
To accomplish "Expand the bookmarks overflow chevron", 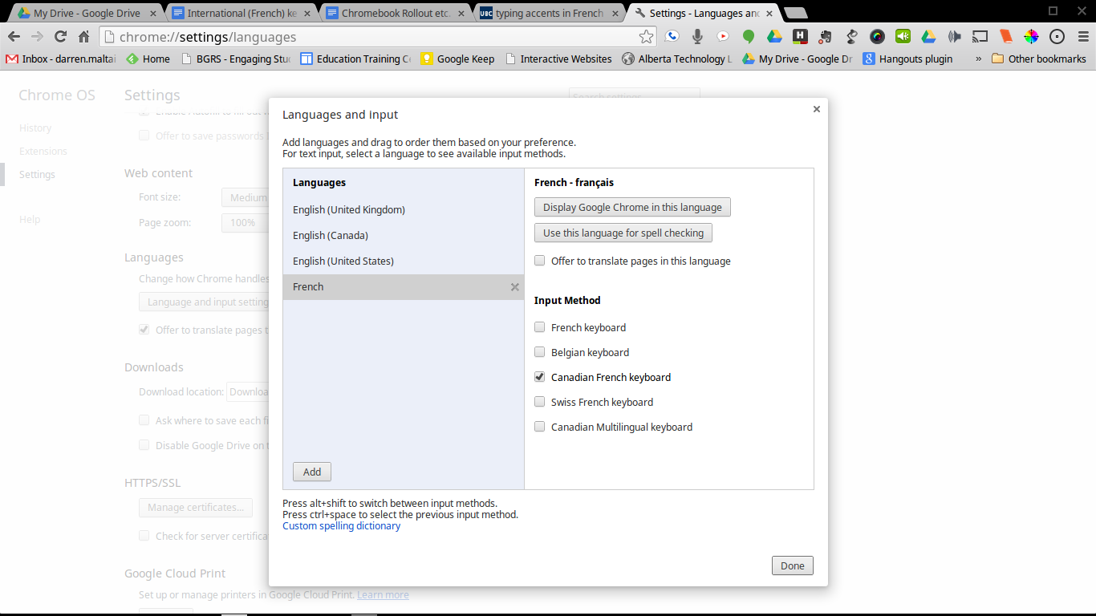I will 978,59.
